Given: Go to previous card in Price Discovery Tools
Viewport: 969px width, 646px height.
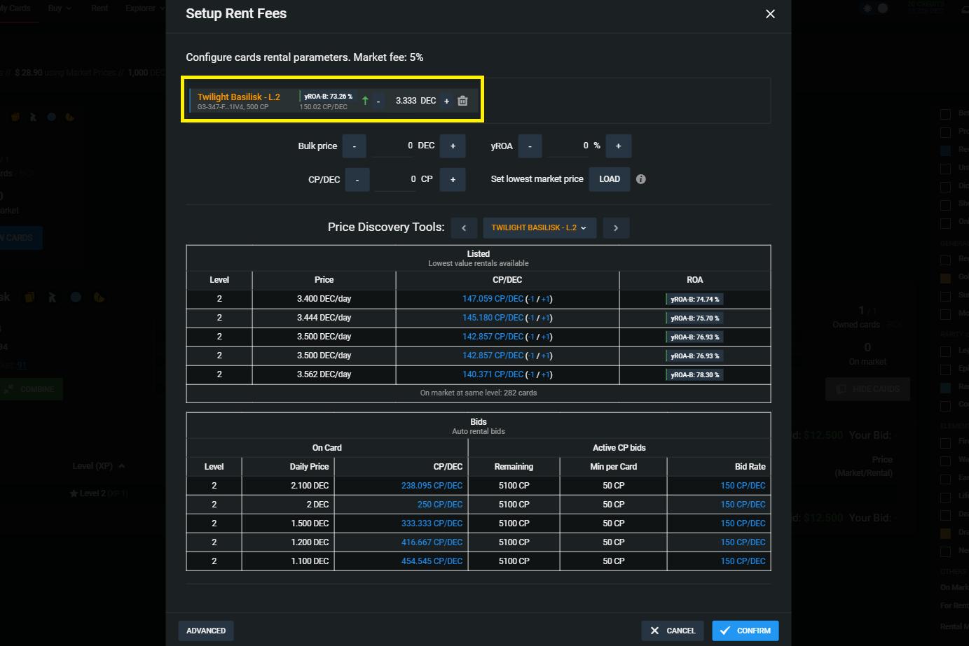Looking at the screenshot, I should coord(464,228).
